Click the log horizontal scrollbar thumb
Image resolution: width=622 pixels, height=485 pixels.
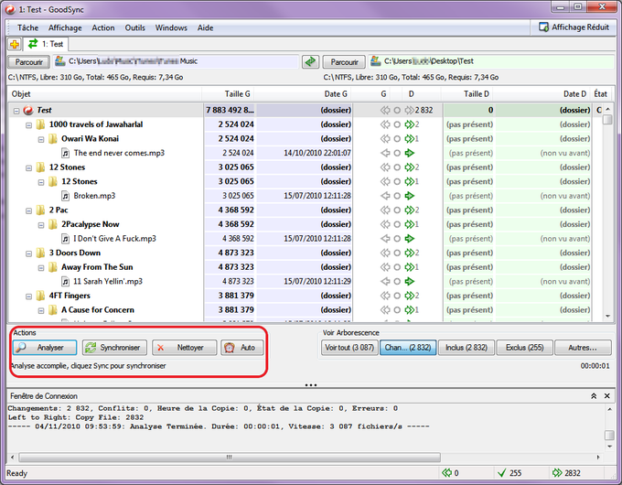pos(230,458)
